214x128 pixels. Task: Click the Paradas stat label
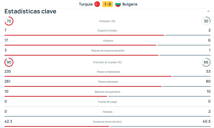tap(107, 112)
